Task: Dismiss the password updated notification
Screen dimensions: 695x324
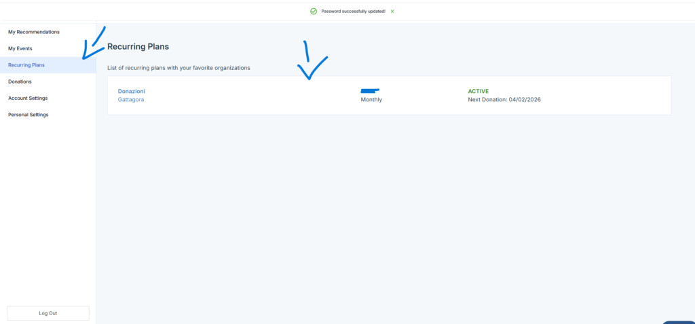Action: tap(392, 12)
